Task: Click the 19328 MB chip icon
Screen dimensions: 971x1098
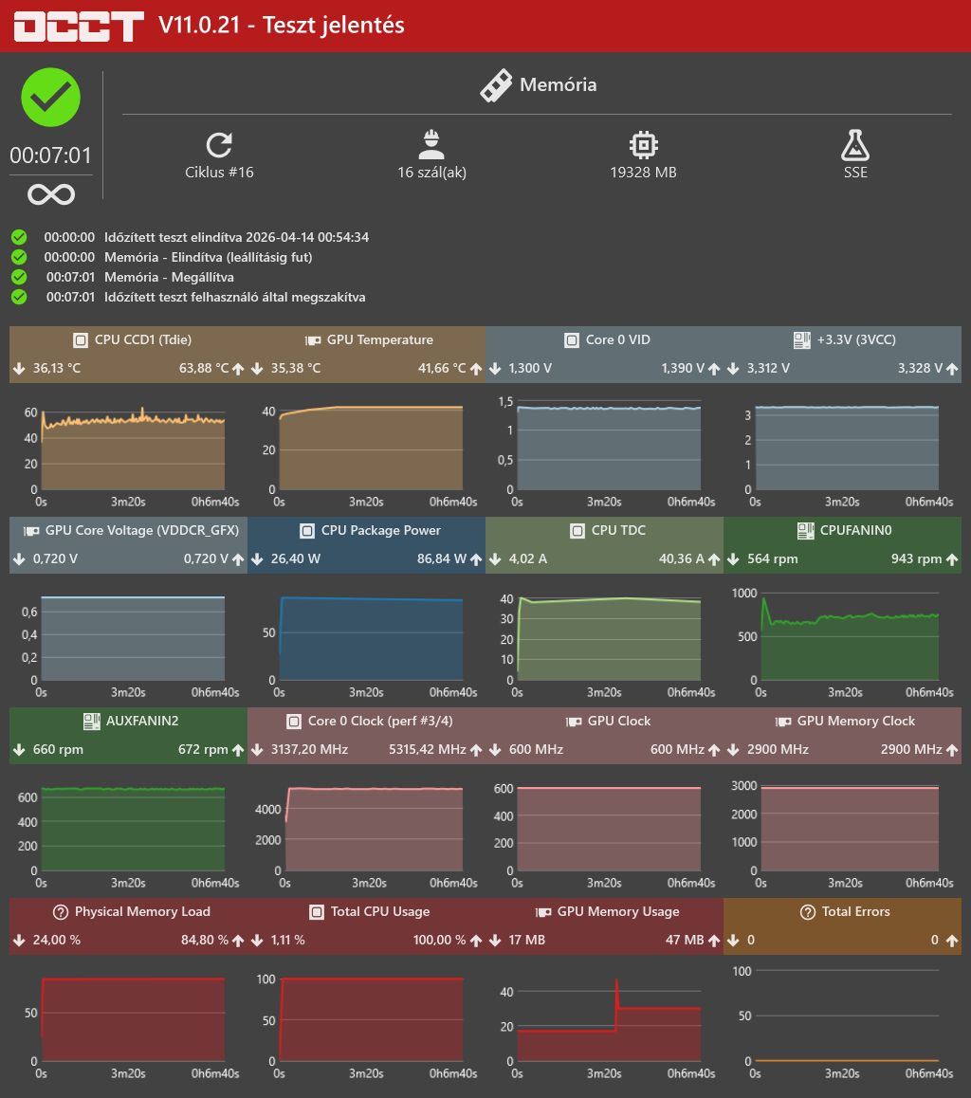Action: [643, 145]
